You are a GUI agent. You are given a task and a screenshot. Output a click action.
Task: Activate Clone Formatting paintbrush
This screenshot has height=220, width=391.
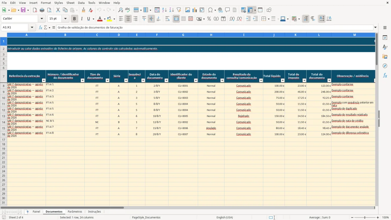point(84,10)
